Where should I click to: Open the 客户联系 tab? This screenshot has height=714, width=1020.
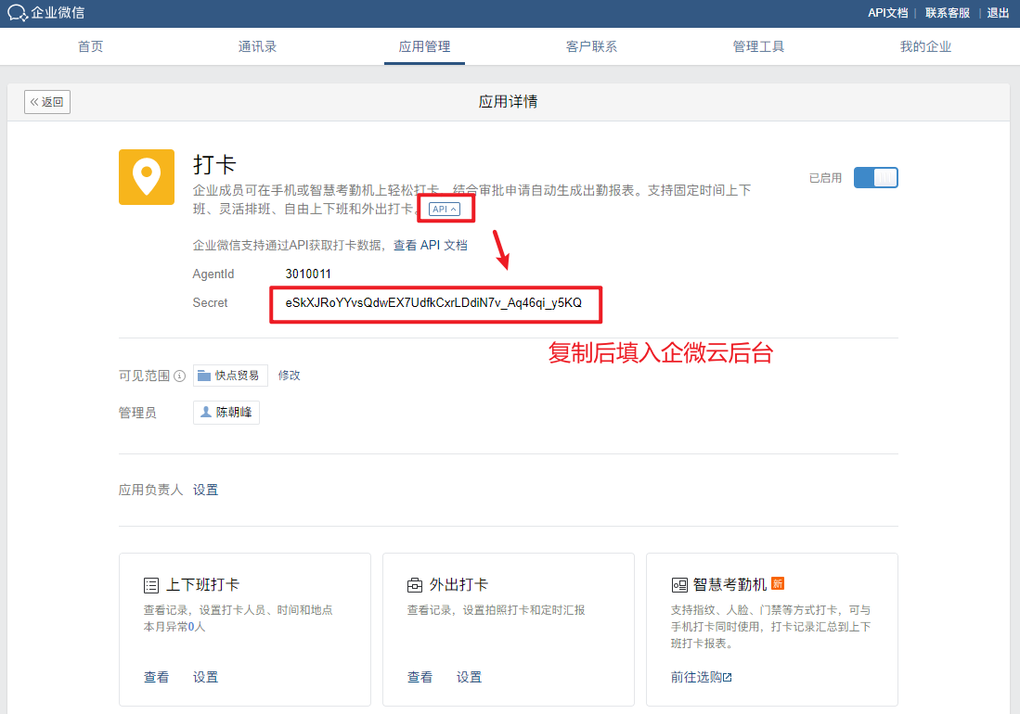coord(591,46)
